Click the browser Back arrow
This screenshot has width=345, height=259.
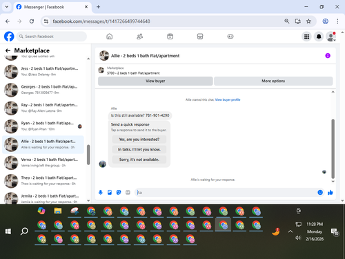click(8, 21)
